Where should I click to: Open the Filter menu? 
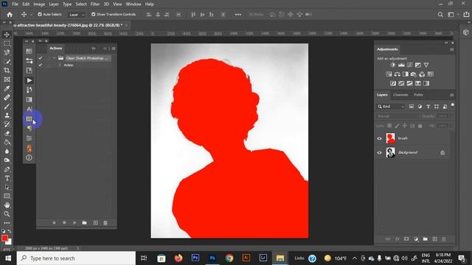coord(95,4)
